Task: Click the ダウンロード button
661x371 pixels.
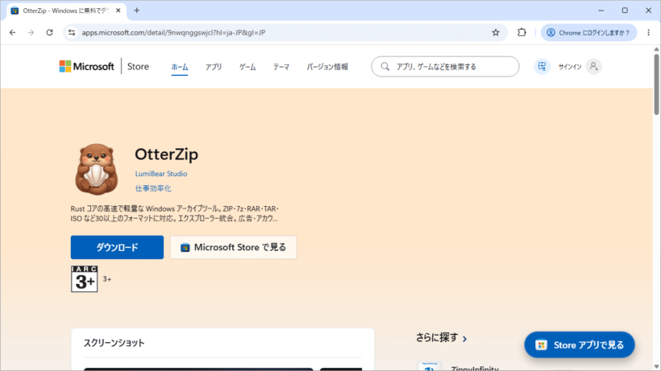Action: (x=117, y=247)
